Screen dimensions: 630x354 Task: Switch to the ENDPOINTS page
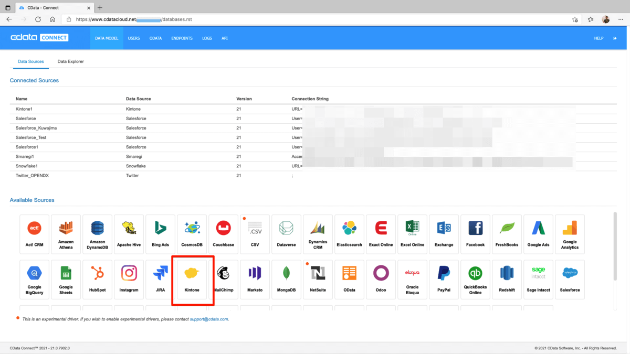coord(182,38)
